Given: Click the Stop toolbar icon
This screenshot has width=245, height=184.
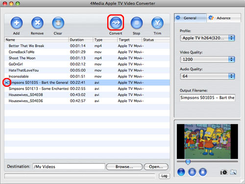Looking at the screenshot, I should tap(137, 23).
